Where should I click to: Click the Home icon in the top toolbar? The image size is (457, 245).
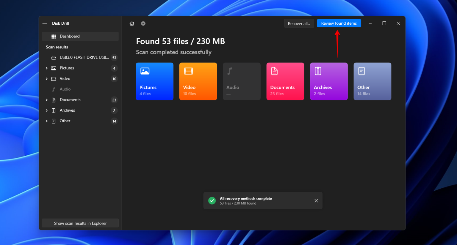[x=132, y=23]
